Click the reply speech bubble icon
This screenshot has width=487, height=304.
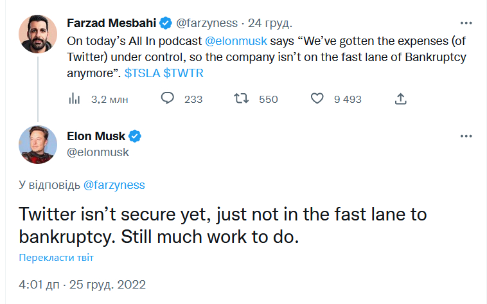click(168, 98)
